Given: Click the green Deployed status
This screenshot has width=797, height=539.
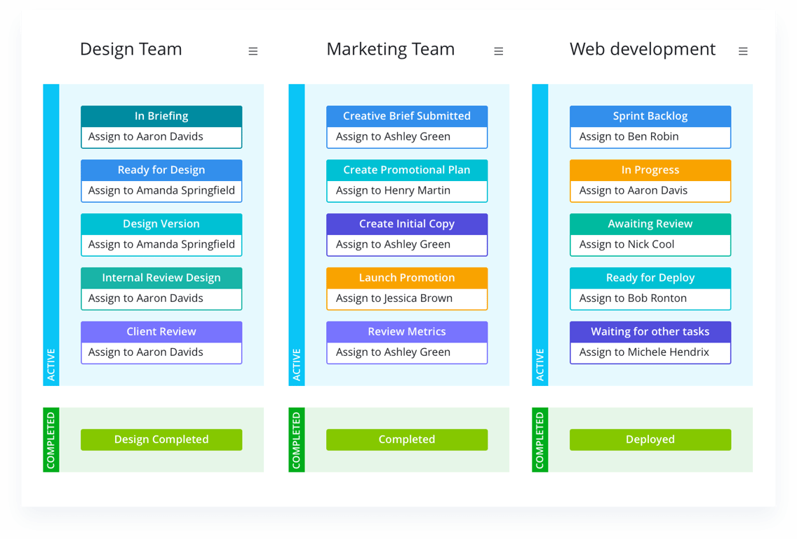Looking at the screenshot, I should [x=650, y=439].
